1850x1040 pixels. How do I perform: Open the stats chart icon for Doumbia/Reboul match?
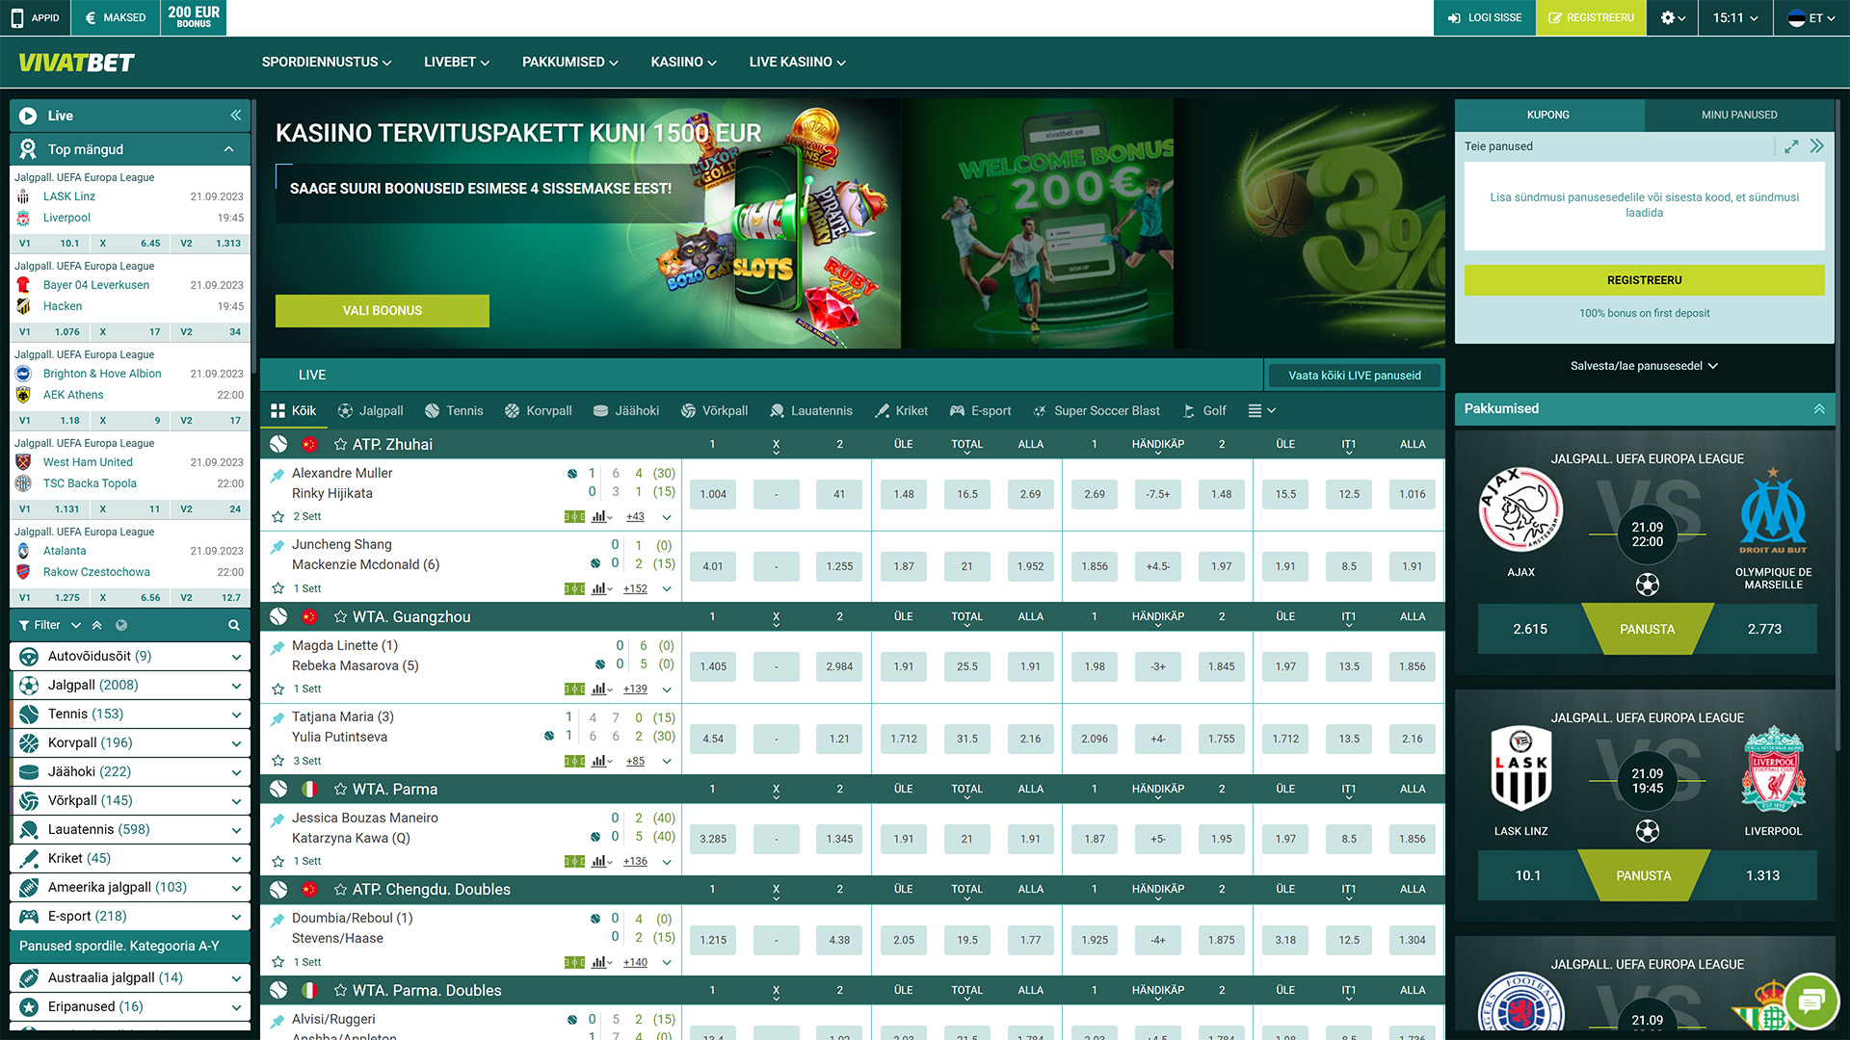pos(599,962)
